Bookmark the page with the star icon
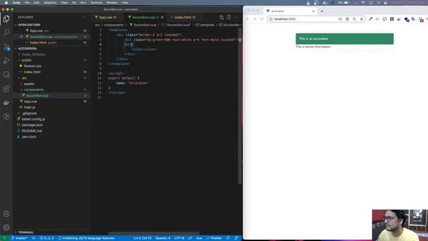Viewport: 428px width, 241px height. [361, 19]
